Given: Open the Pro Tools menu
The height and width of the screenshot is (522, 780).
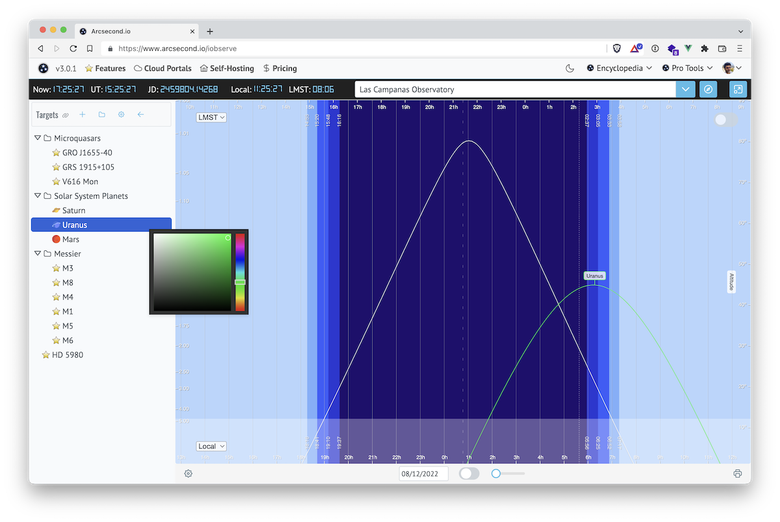Looking at the screenshot, I should click(687, 68).
